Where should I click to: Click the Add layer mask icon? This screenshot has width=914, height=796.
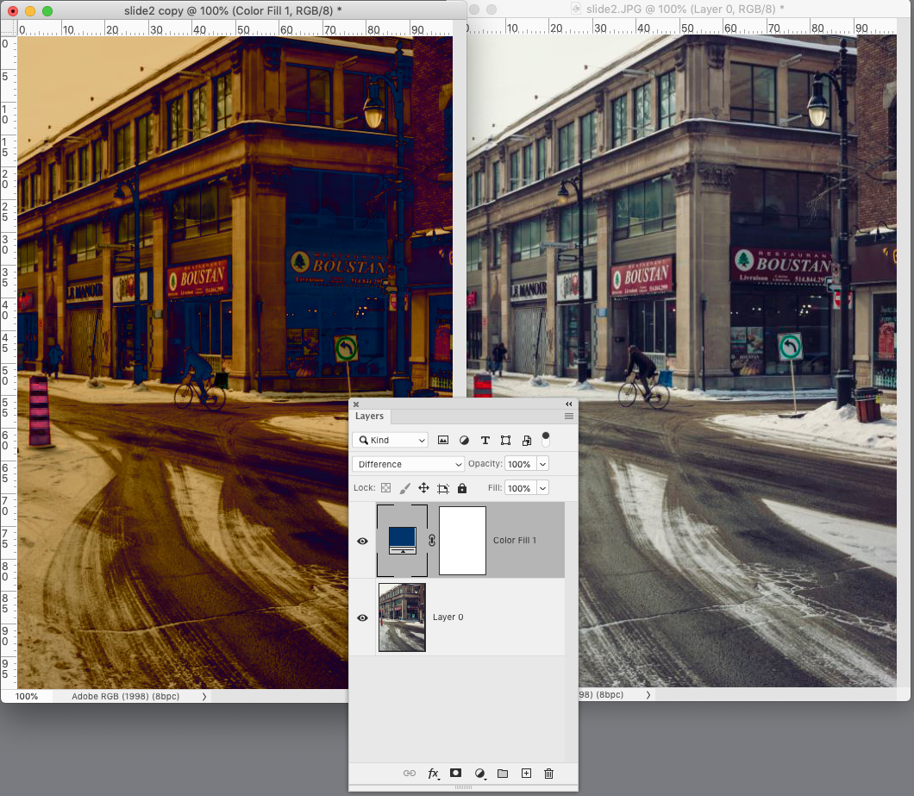coord(455,774)
